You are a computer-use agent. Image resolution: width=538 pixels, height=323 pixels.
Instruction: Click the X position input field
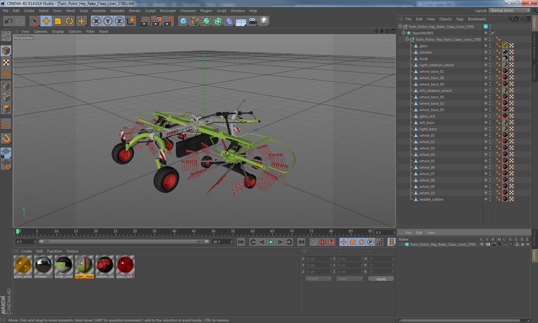click(x=319, y=259)
